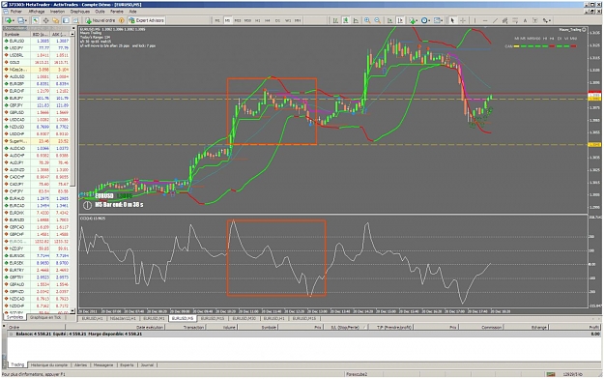Open the Insertion menu
This screenshot has height=379, width=604.
coord(57,12)
